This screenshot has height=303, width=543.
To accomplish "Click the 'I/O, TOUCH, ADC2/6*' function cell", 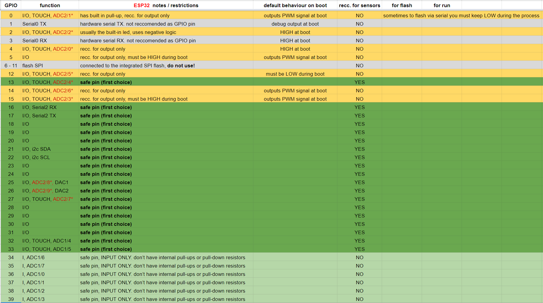I will [x=50, y=91].
